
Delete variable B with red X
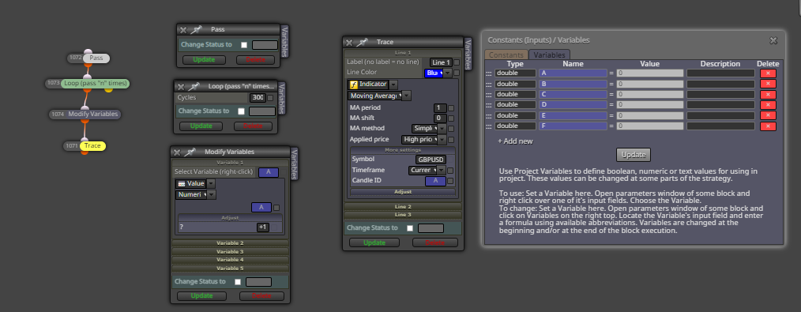tap(768, 84)
